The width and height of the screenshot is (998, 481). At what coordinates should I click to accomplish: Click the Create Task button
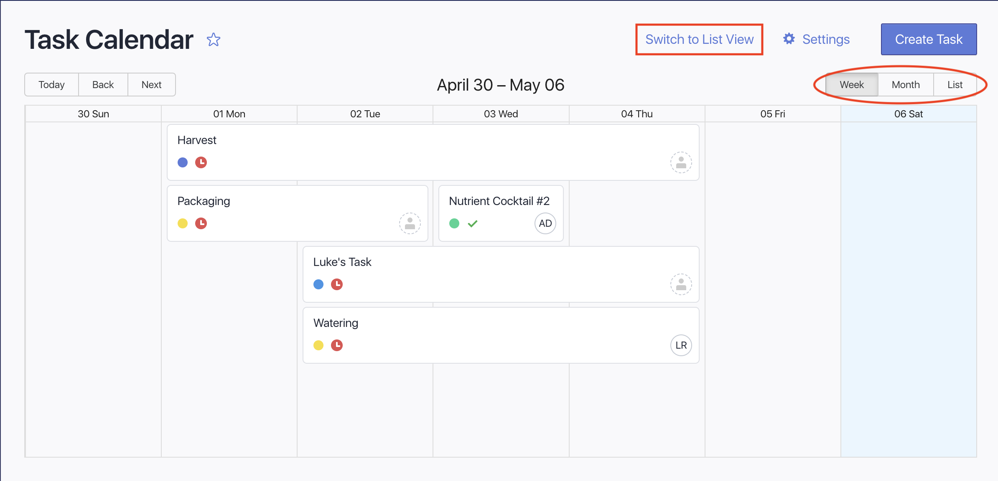pyautogui.click(x=929, y=39)
